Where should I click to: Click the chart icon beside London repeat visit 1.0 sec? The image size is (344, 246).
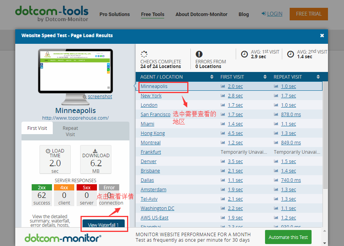click(276, 105)
